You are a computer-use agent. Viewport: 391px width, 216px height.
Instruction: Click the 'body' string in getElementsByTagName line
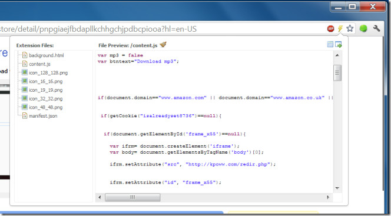(240, 152)
